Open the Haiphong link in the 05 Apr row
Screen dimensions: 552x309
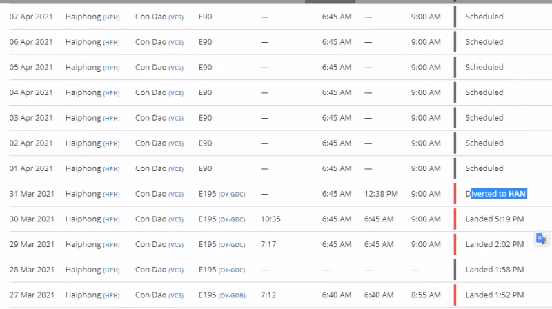coord(83,67)
